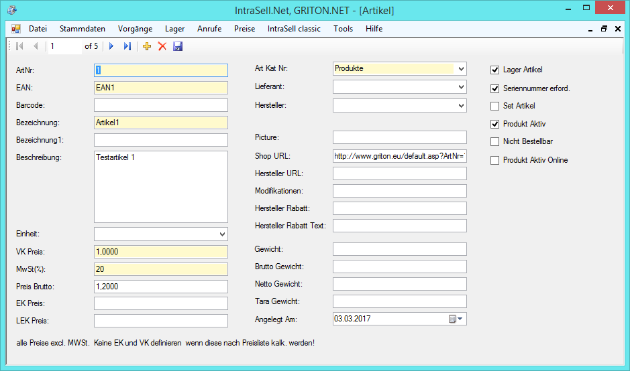The height and width of the screenshot is (371, 630).
Task: Click the MwSt(%) field
Action: [161, 269]
